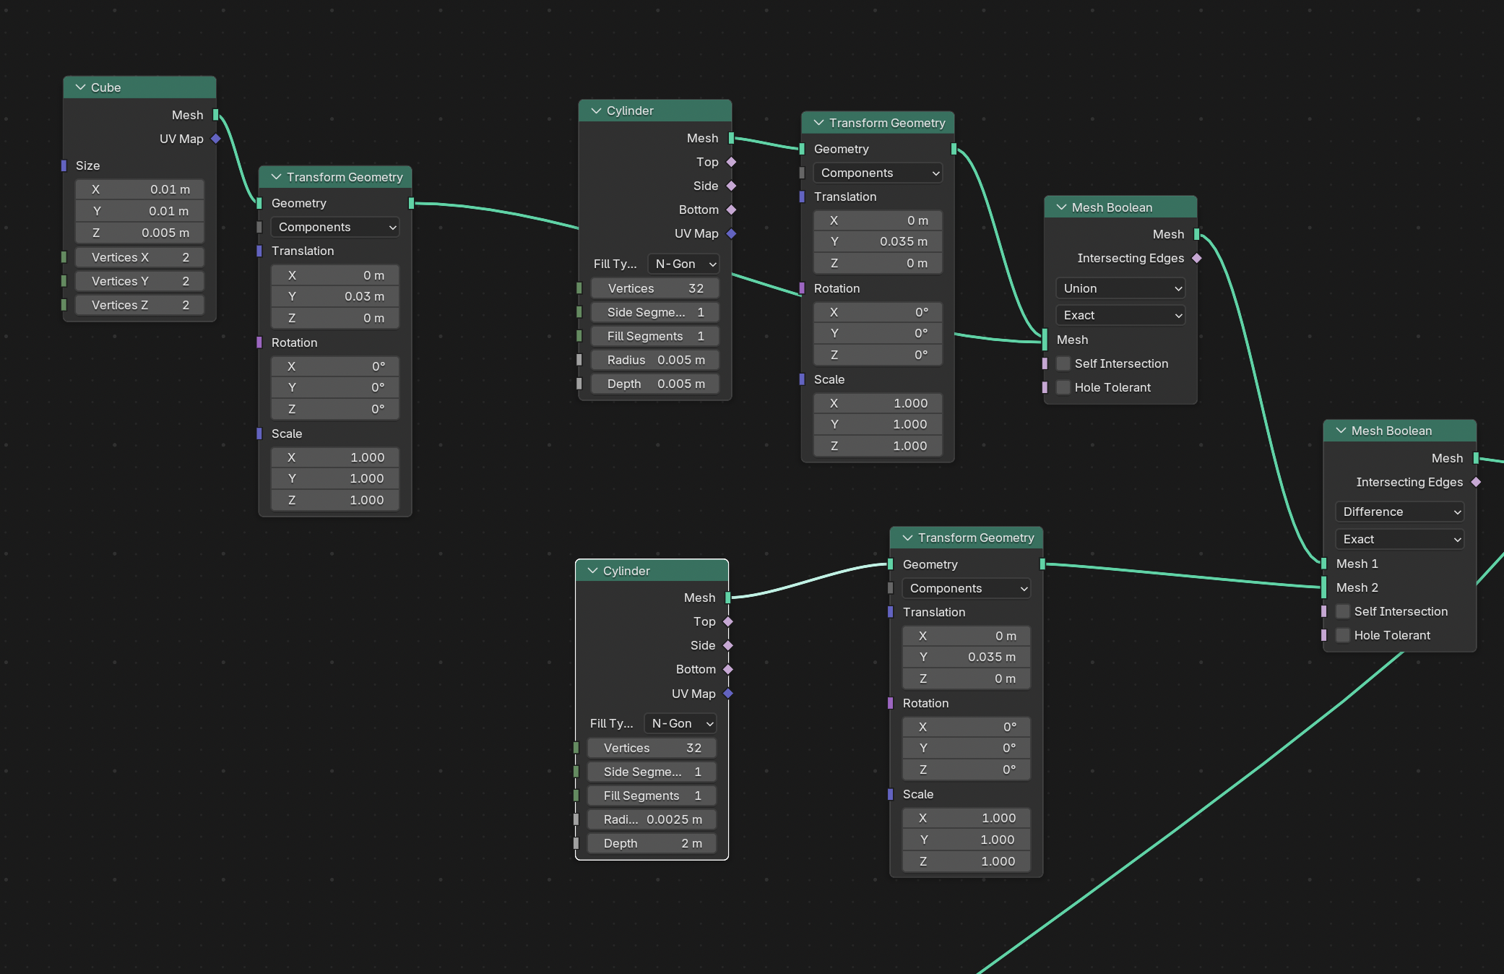Open upper Cylinder's N-Gon fill type dropdown
The width and height of the screenshot is (1504, 974).
pos(684,264)
